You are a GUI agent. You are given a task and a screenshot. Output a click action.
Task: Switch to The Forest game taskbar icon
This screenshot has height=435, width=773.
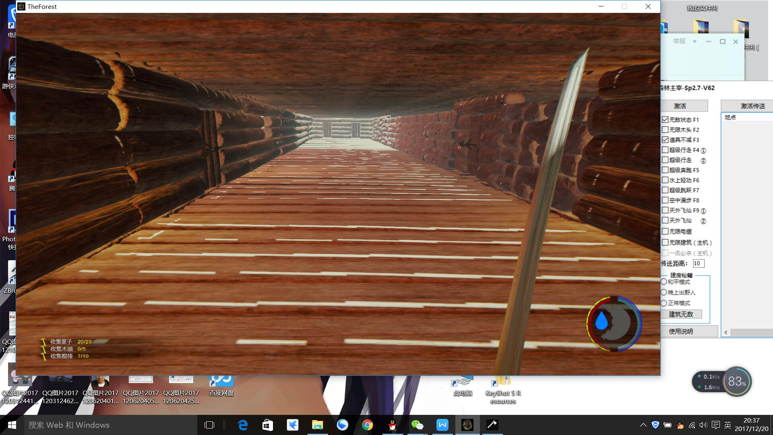pyautogui.click(x=467, y=425)
